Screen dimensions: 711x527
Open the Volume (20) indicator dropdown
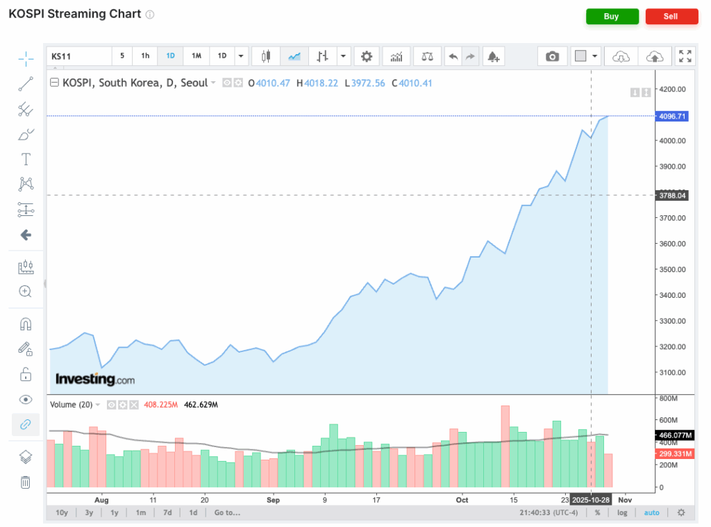point(96,404)
